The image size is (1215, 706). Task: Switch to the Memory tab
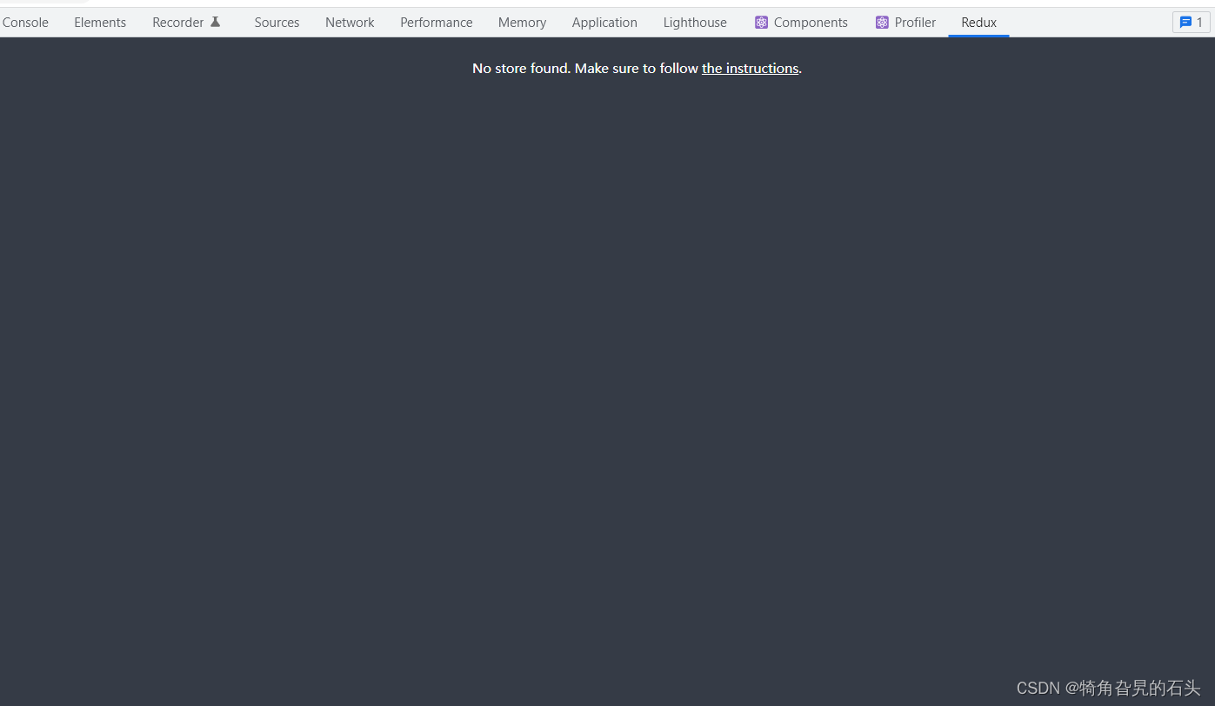522,23
